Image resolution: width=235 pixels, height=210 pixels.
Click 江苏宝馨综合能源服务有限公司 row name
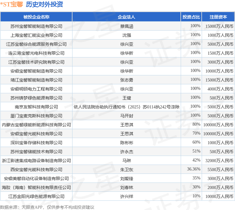coord(36,44)
